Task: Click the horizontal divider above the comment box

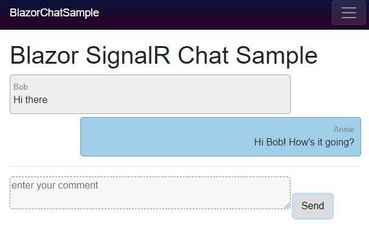Action: pyautogui.click(x=185, y=167)
